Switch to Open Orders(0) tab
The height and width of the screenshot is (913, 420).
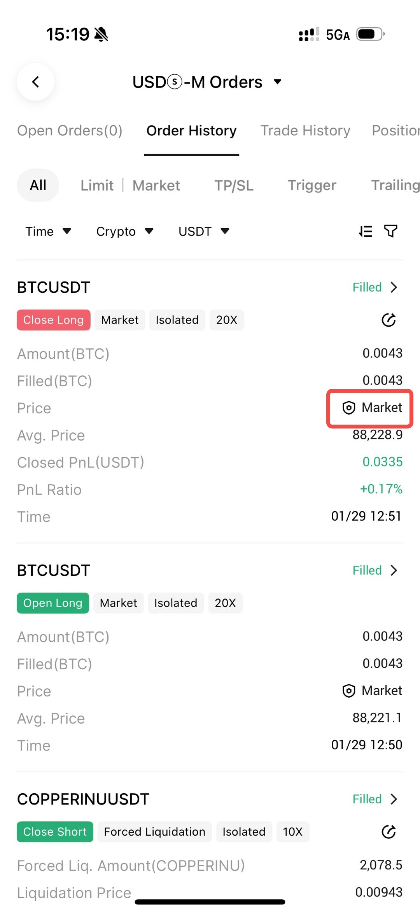click(70, 131)
